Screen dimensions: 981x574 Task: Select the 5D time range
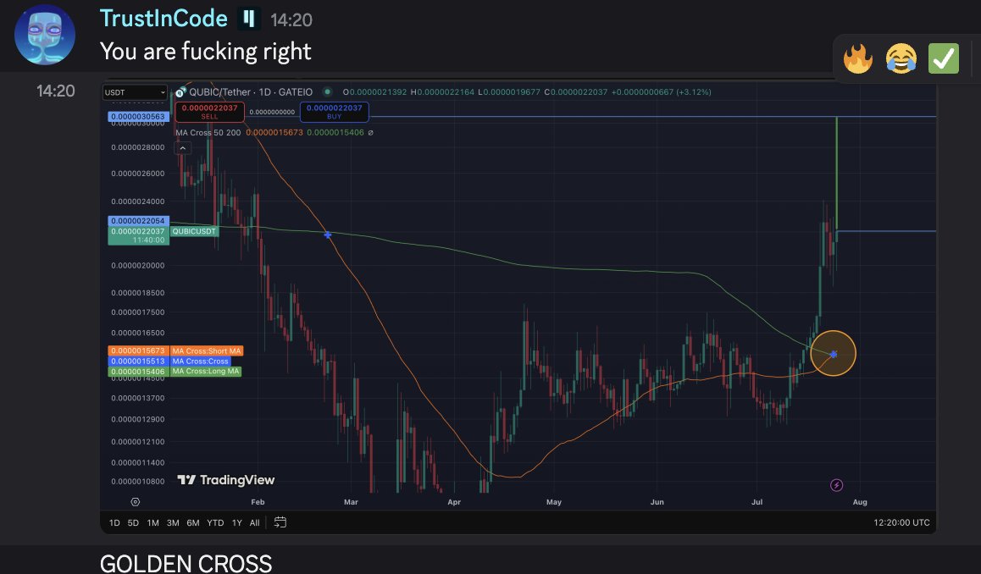(133, 522)
